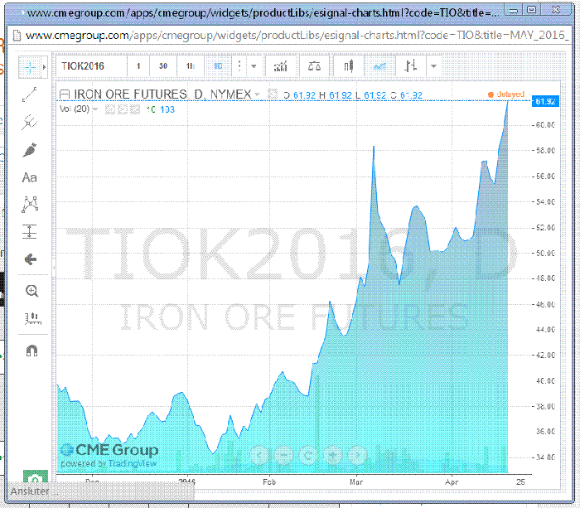Zoom in with the plus navigation button

[333, 455]
